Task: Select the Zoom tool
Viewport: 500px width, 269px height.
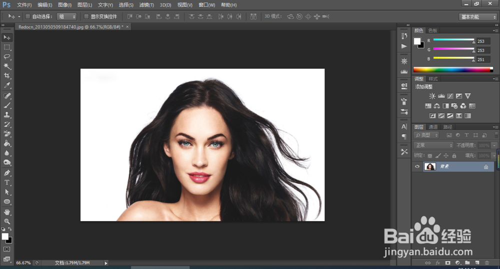Action: (7, 221)
